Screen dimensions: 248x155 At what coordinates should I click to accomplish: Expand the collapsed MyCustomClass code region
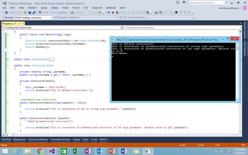pos(8,59)
